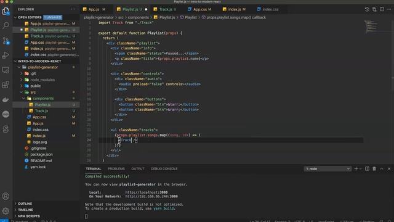Expand the .git folder
394x222 pixels.
22,73
